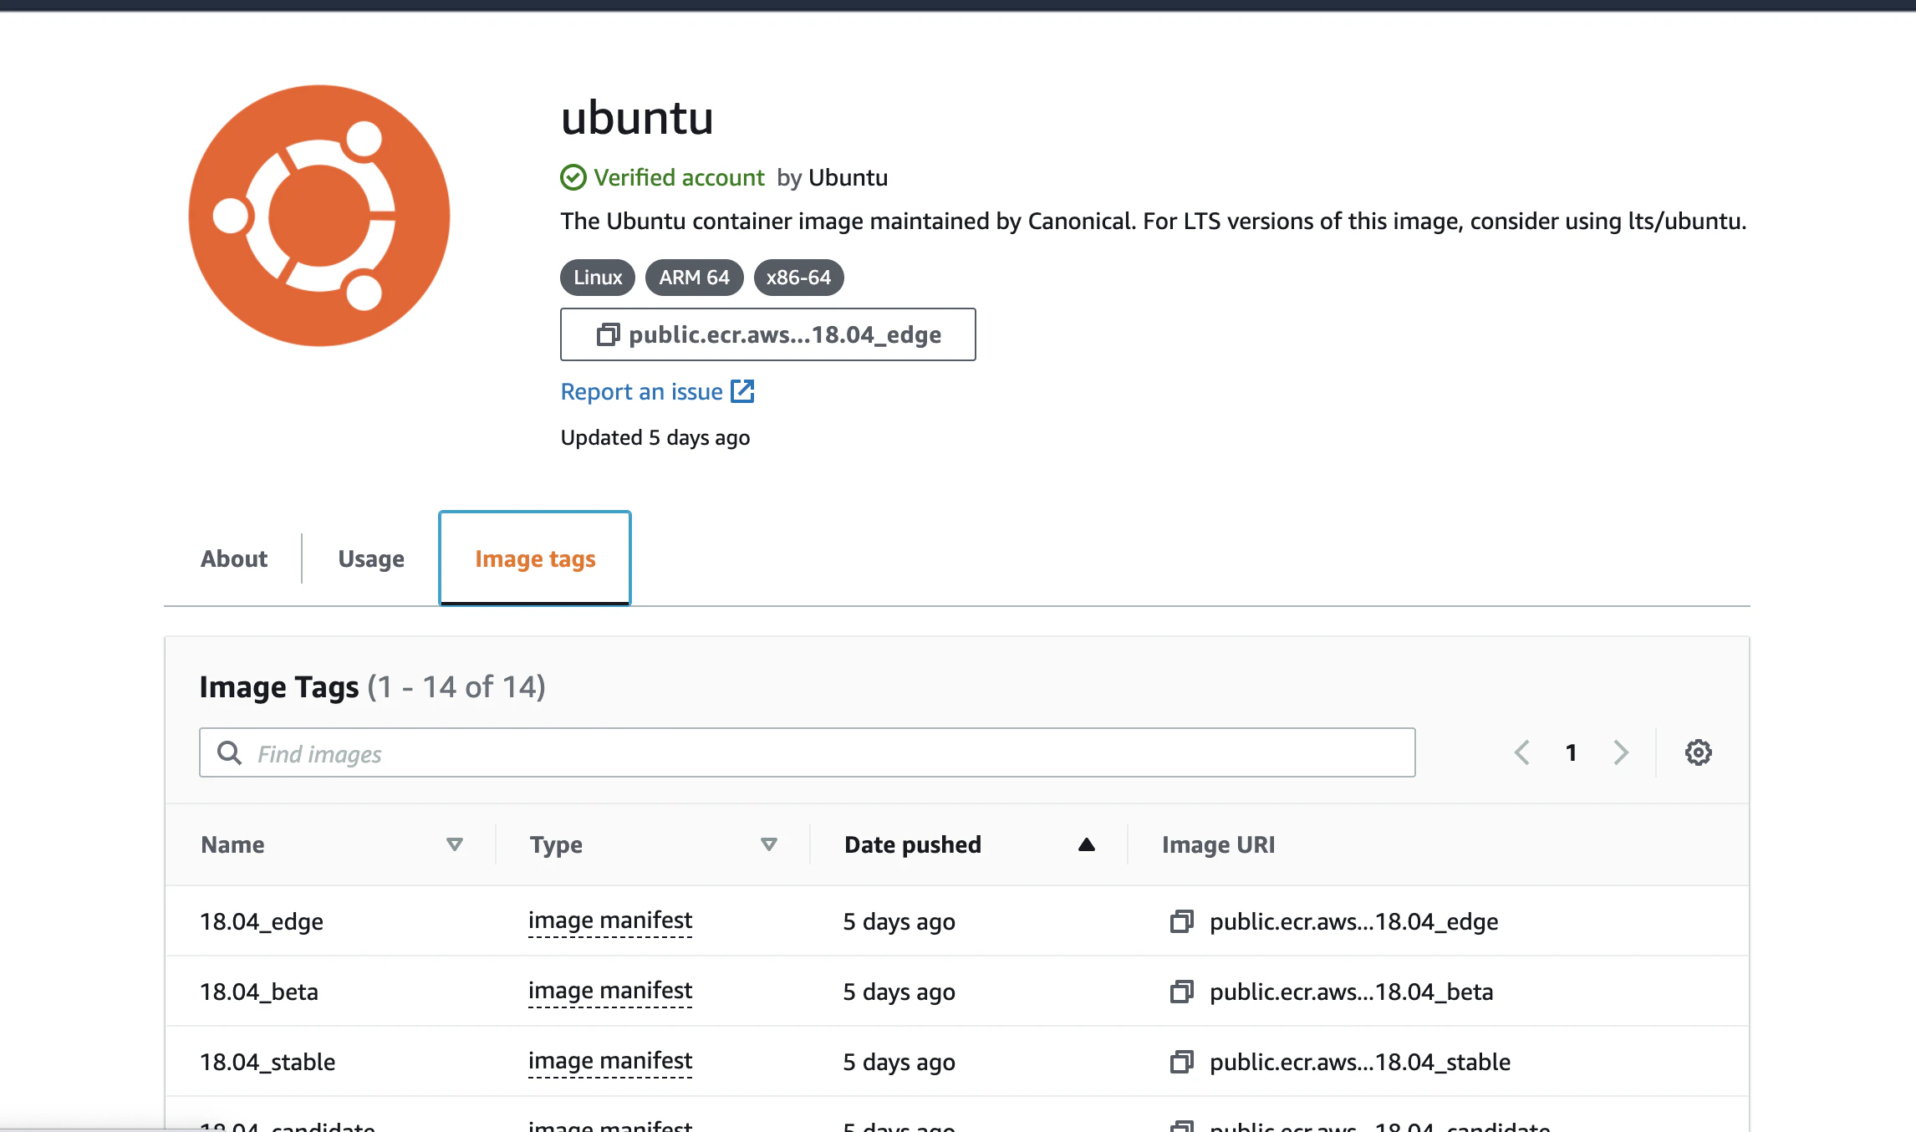Switch to the About tab

[234, 558]
